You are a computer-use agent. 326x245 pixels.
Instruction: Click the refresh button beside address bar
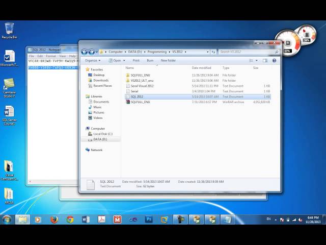pos(213,52)
